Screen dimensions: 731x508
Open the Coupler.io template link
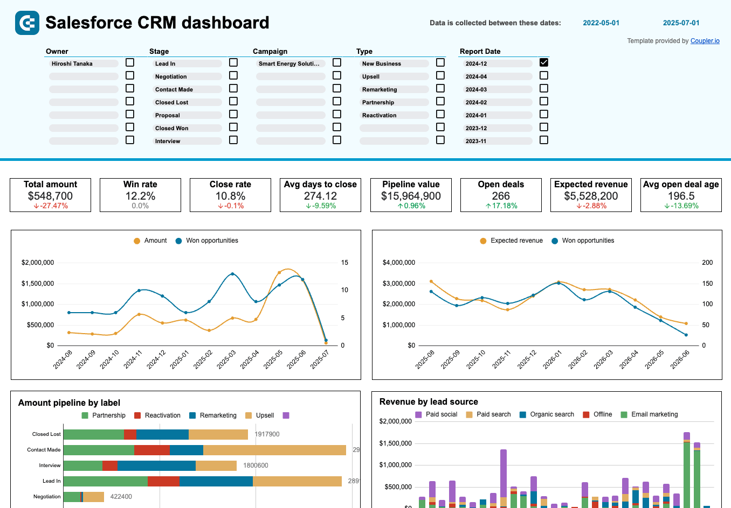(x=705, y=41)
